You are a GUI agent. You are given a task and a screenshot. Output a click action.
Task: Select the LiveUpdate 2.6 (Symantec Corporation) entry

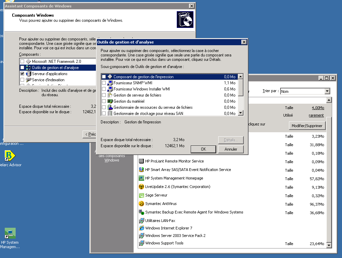pos(178,187)
